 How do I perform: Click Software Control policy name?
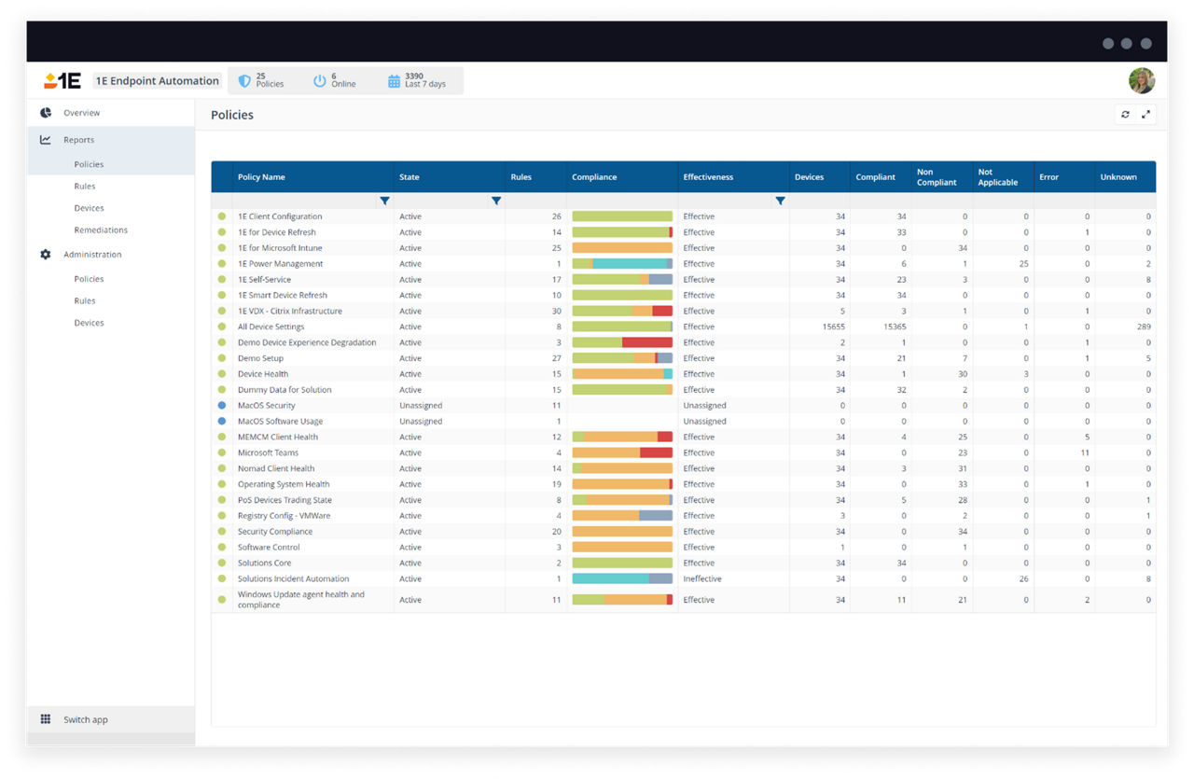[x=269, y=548]
